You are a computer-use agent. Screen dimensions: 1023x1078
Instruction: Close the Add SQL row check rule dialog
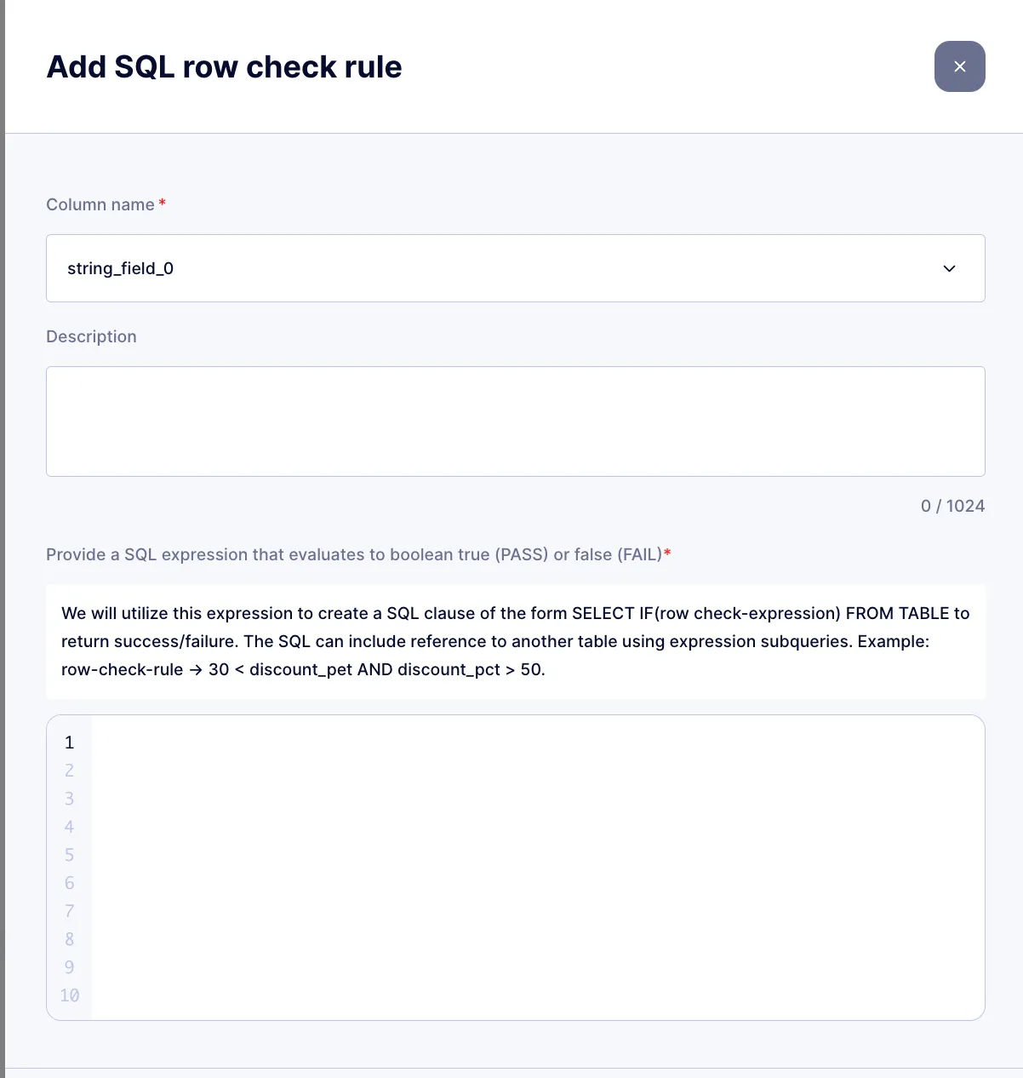(960, 66)
